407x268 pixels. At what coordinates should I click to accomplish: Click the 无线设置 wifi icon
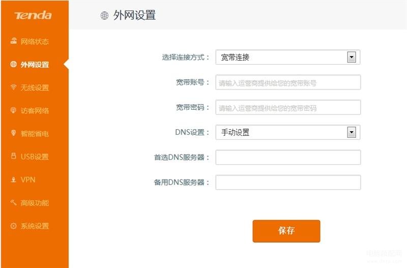14,87
